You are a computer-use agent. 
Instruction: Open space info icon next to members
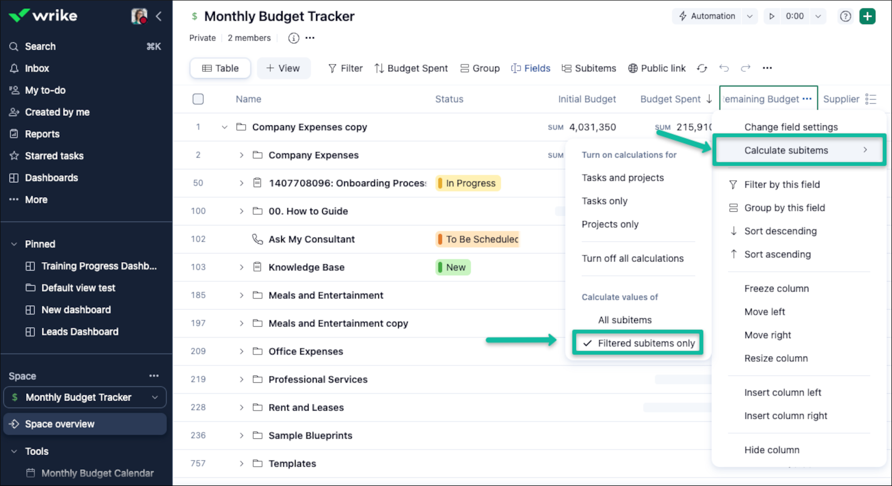(x=293, y=38)
